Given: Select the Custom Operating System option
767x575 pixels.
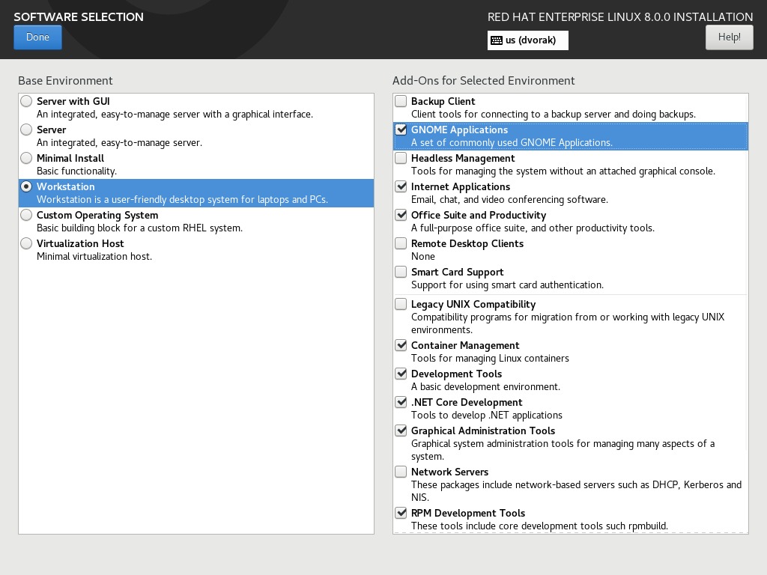Looking at the screenshot, I should point(26,215).
